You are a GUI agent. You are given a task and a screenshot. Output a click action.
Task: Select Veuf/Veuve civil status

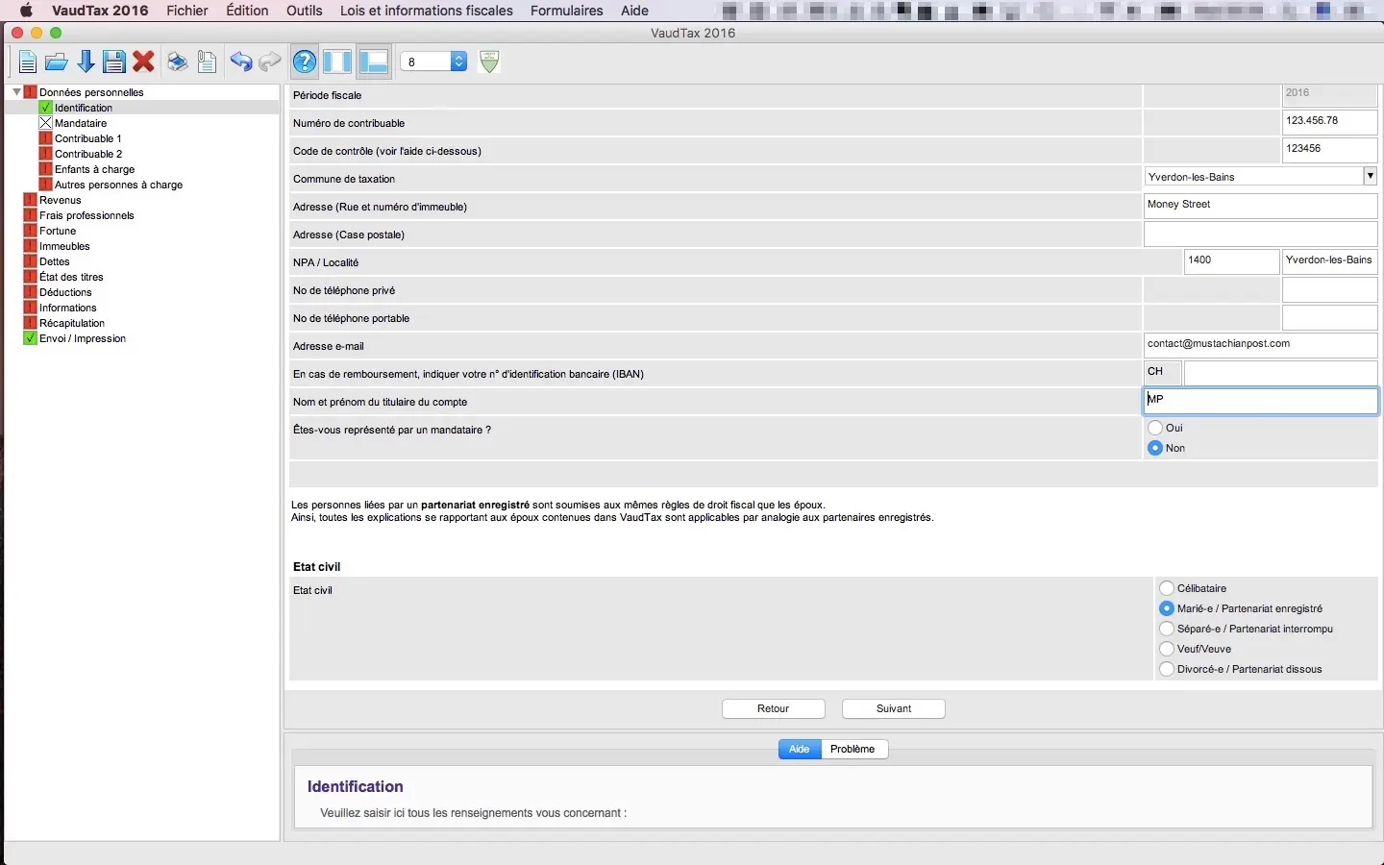(1167, 649)
